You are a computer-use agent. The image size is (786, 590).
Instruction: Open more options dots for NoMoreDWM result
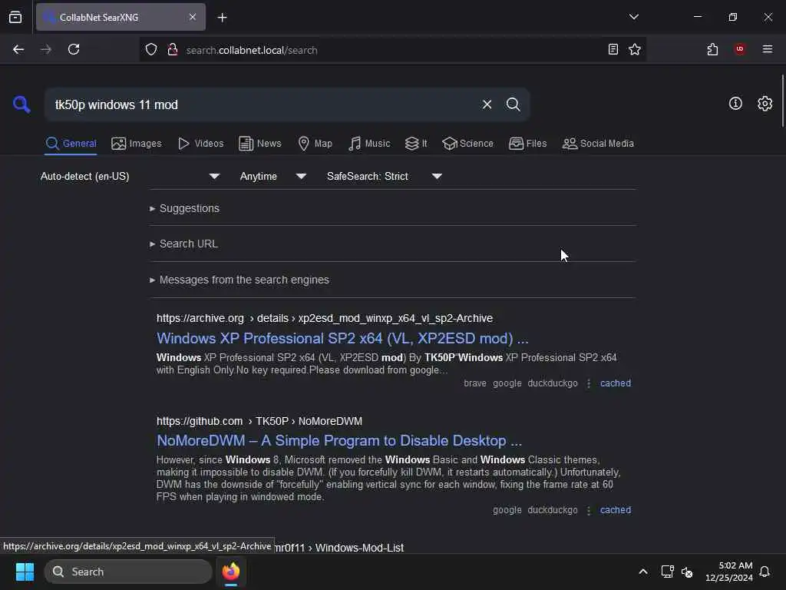pyautogui.click(x=589, y=510)
